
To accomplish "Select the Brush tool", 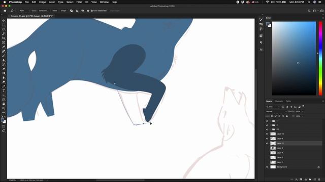I will [4, 56].
